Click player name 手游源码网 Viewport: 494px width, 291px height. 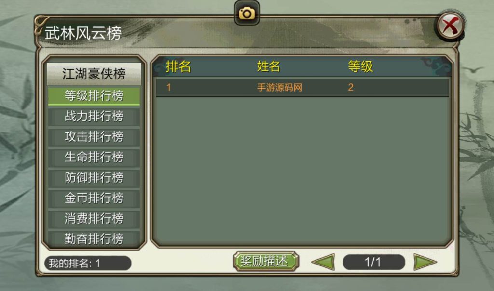279,87
